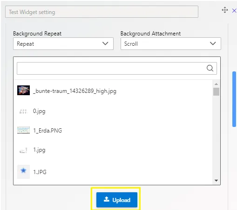Viewport: 237px width, 210px height.
Task: Click the file list scroll up arrow
Action: tap(216, 84)
